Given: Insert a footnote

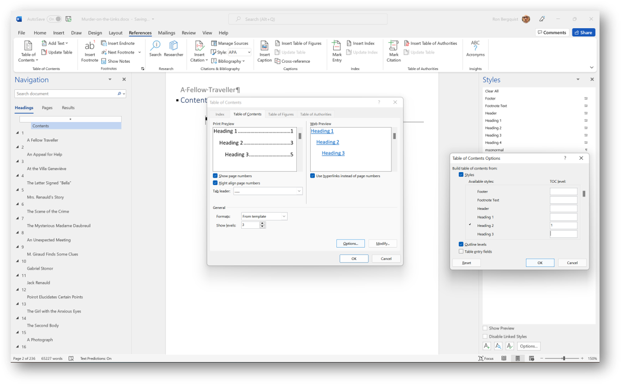Looking at the screenshot, I should [89, 51].
